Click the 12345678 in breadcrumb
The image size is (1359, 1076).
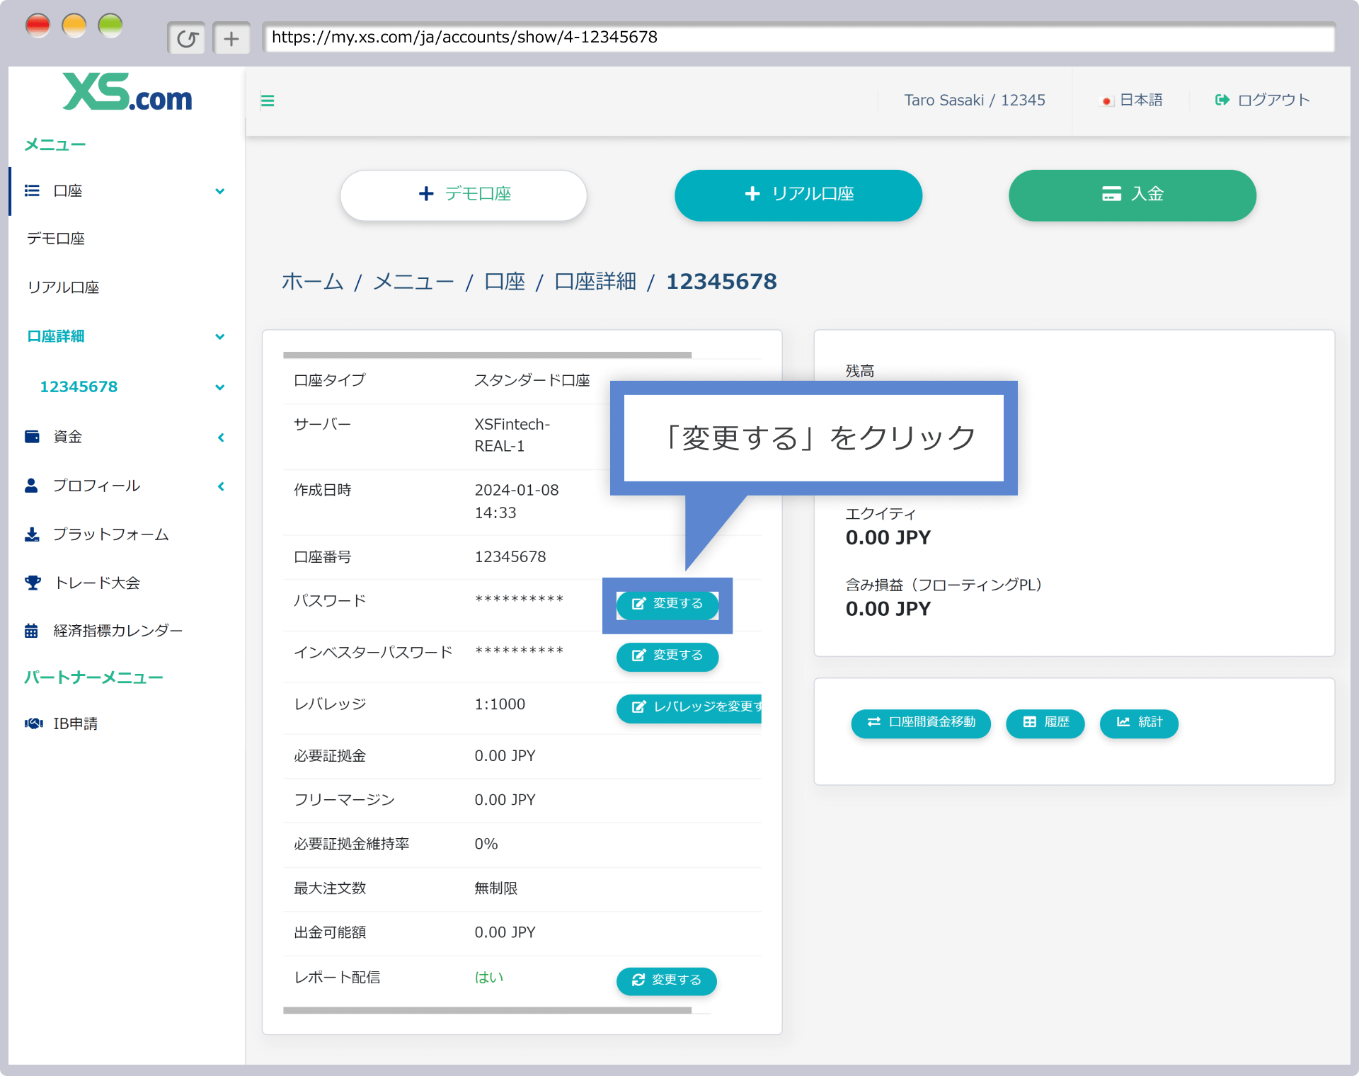point(721,282)
